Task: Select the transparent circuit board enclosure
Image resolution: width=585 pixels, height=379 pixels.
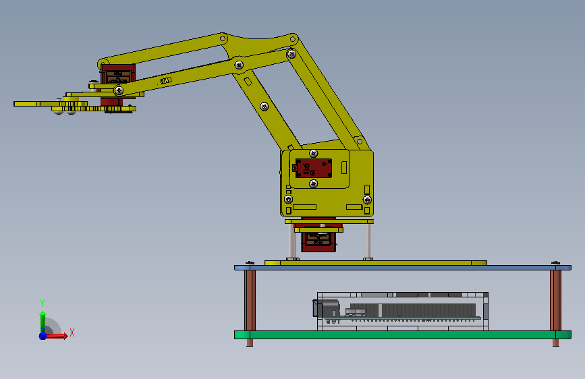Action: click(x=403, y=312)
